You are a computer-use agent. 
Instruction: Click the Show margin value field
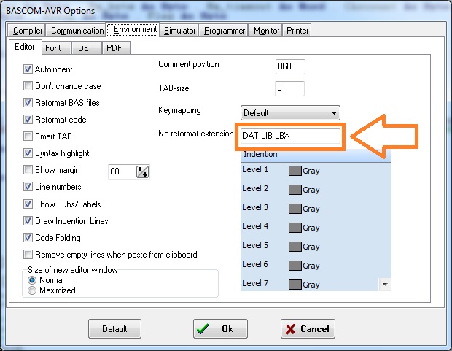[x=122, y=171]
